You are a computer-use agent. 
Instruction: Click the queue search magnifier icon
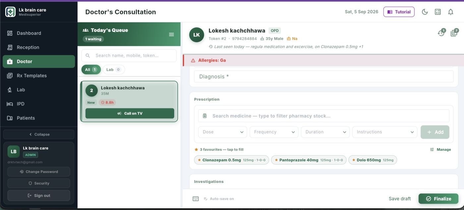click(88, 55)
